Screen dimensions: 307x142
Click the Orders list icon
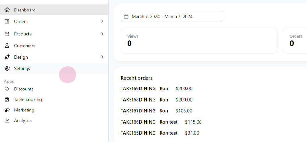pos(7,21)
